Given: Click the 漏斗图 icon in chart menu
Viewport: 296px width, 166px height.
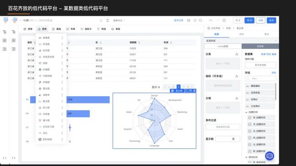Looking at the screenshot, I should click(x=40, y=120).
